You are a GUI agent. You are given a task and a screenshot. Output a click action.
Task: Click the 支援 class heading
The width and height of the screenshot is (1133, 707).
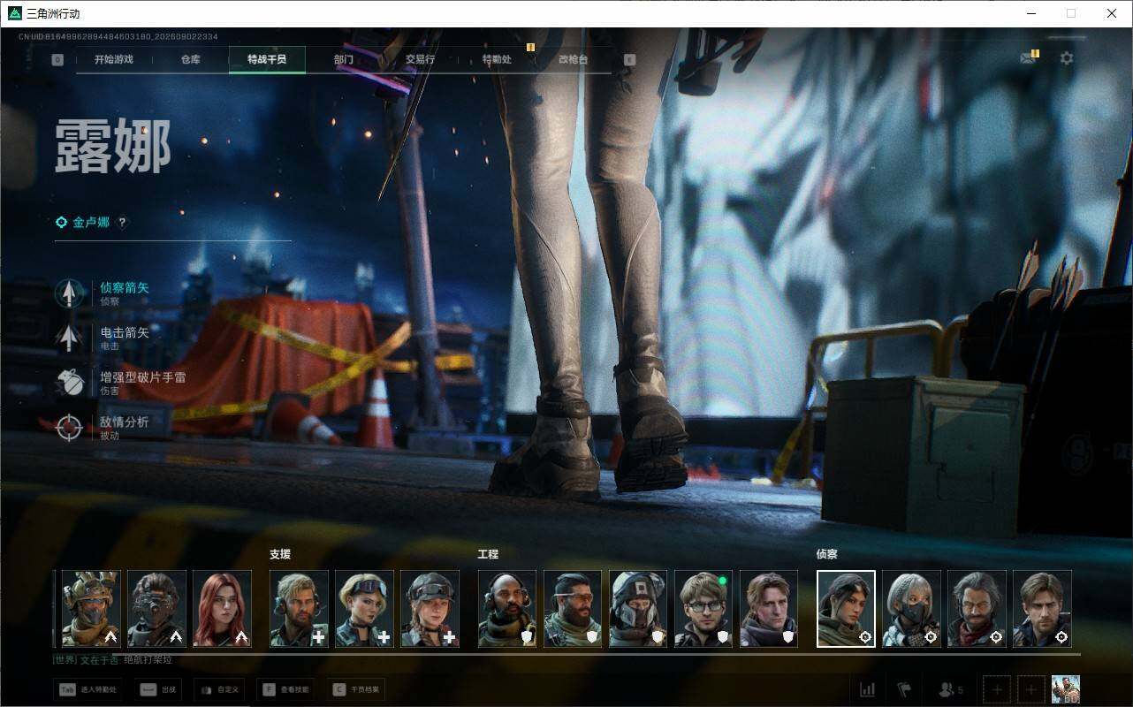(x=280, y=554)
